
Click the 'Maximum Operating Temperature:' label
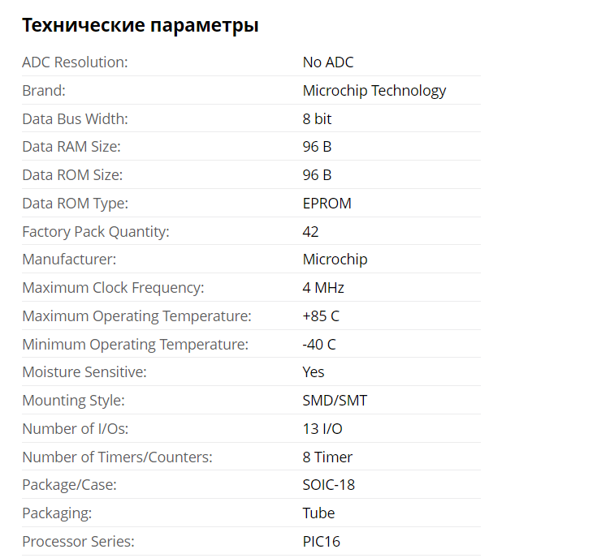click(x=136, y=316)
